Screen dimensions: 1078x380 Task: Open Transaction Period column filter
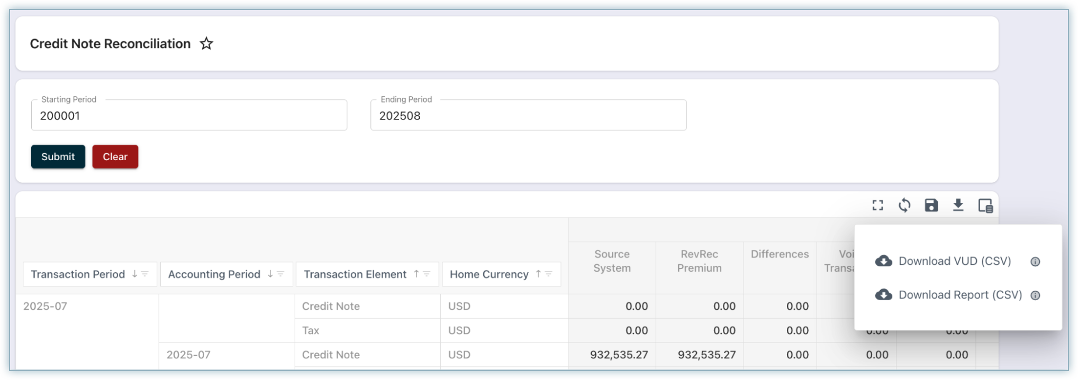point(145,274)
